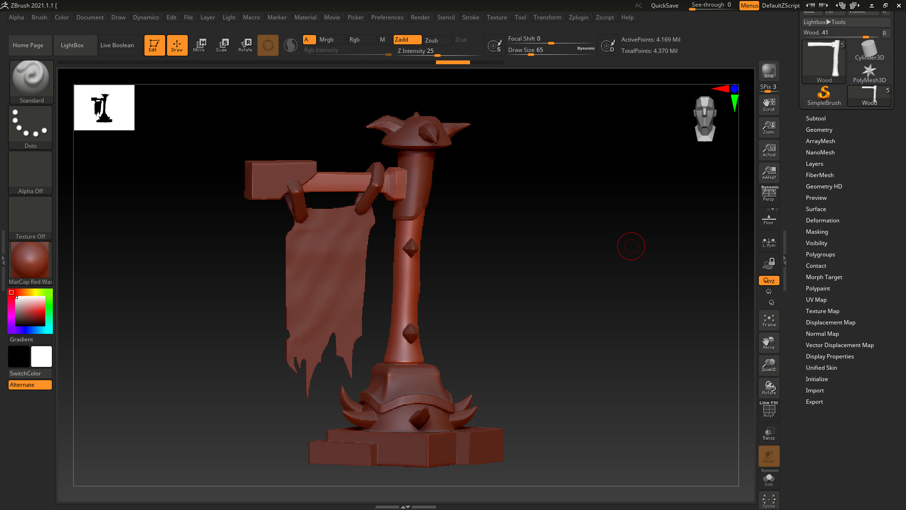Click the AAHalf zoom icon

pyautogui.click(x=769, y=173)
